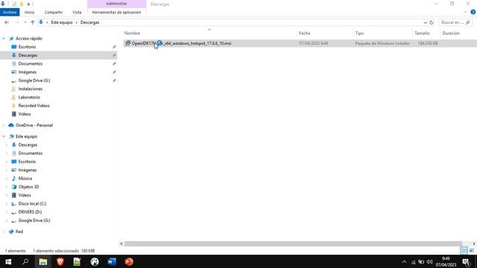Sort by Duración column header

pyautogui.click(x=451, y=33)
